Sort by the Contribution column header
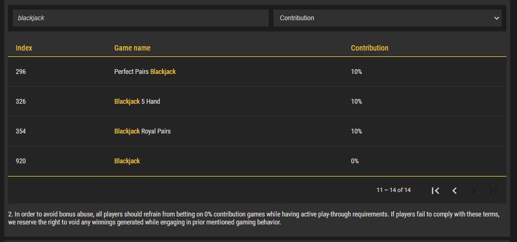 click(x=369, y=48)
